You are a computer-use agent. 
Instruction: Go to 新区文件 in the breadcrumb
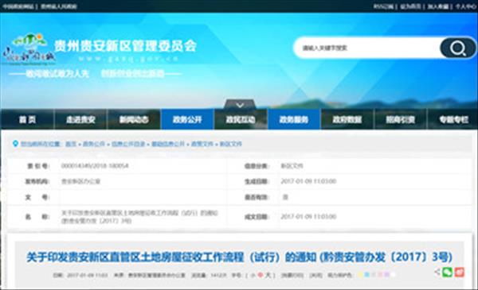[231, 144]
